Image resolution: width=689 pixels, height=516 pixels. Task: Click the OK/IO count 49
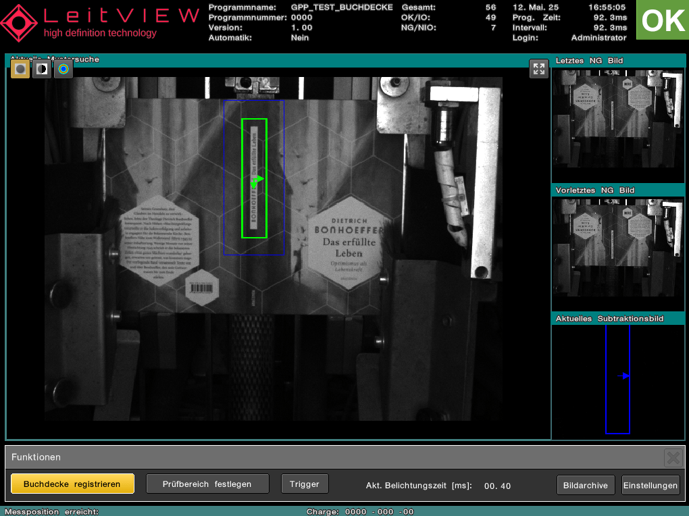click(491, 18)
